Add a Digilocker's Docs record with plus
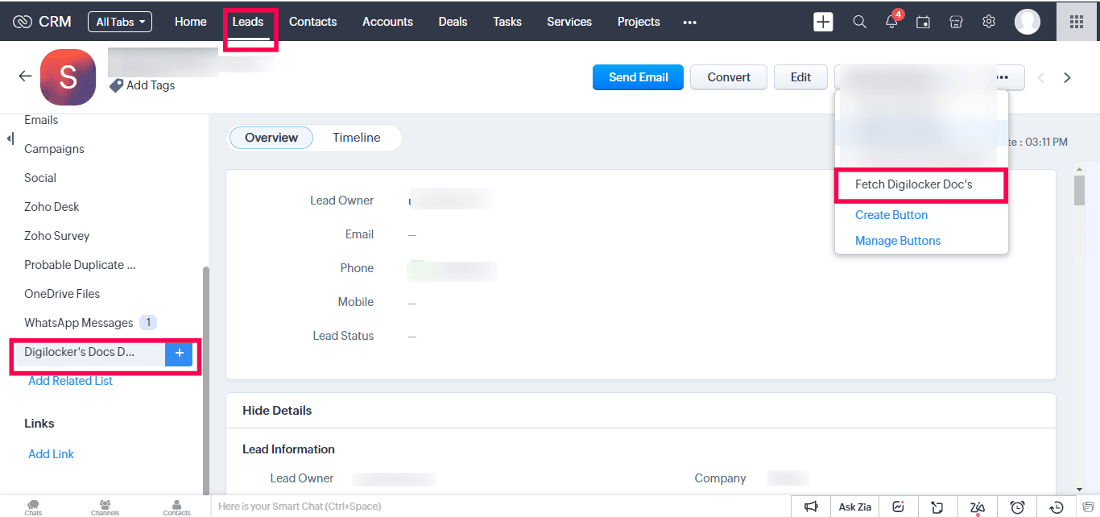The width and height of the screenshot is (1100, 517). coord(179,353)
